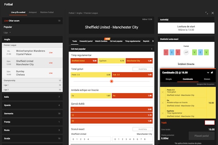Image resolution: width=218 pixels, height=145 pixels.
Task: Click the Triplă stake input field
Action: 209,123
